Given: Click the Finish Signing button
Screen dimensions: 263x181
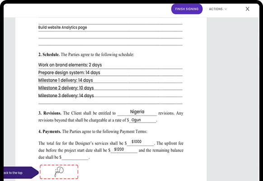Looking at the screenshot, I should pos(187,9).
